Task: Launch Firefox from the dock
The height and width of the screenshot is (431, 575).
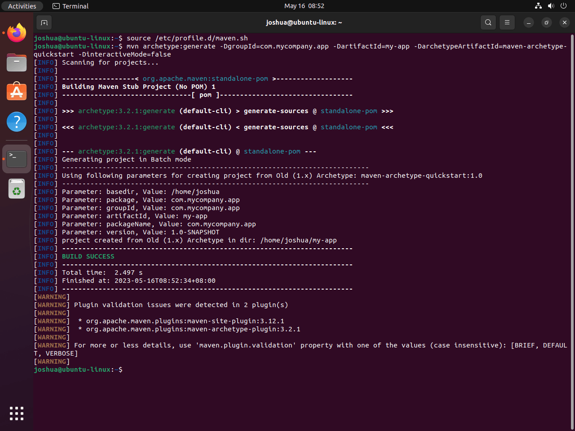Action: [17, 32]
